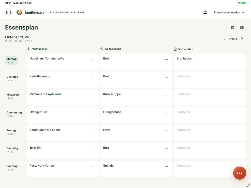Select the Oktober 2026 heading

pos(17,37)
